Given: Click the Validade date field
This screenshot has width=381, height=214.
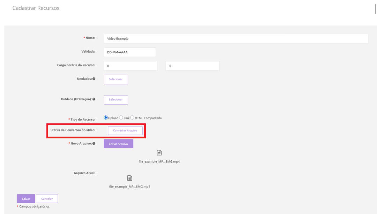Looking at the screenshot, I should pyautogui.click(x=129, y=52).
